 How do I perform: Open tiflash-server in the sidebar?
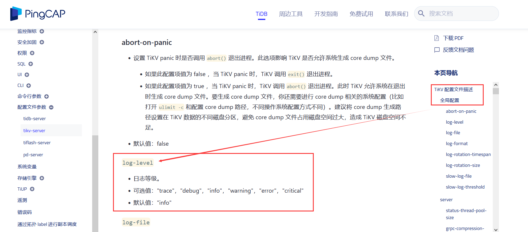pos(37,143)
